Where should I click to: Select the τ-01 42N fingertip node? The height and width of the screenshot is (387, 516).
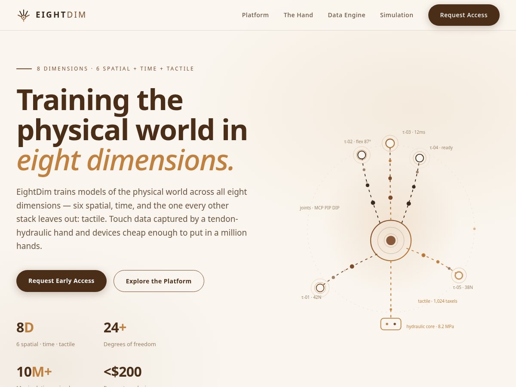click(x=320, y=288)
